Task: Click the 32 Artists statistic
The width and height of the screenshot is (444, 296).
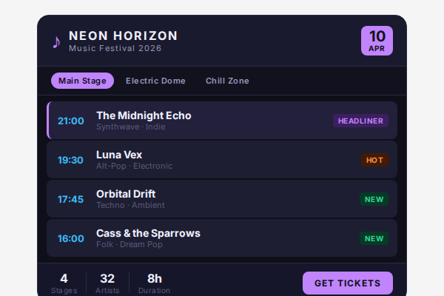Action: tap(107, 283)
